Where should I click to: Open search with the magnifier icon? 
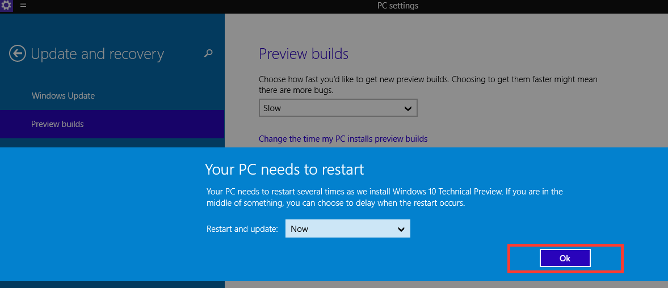[x=208, y=53]
